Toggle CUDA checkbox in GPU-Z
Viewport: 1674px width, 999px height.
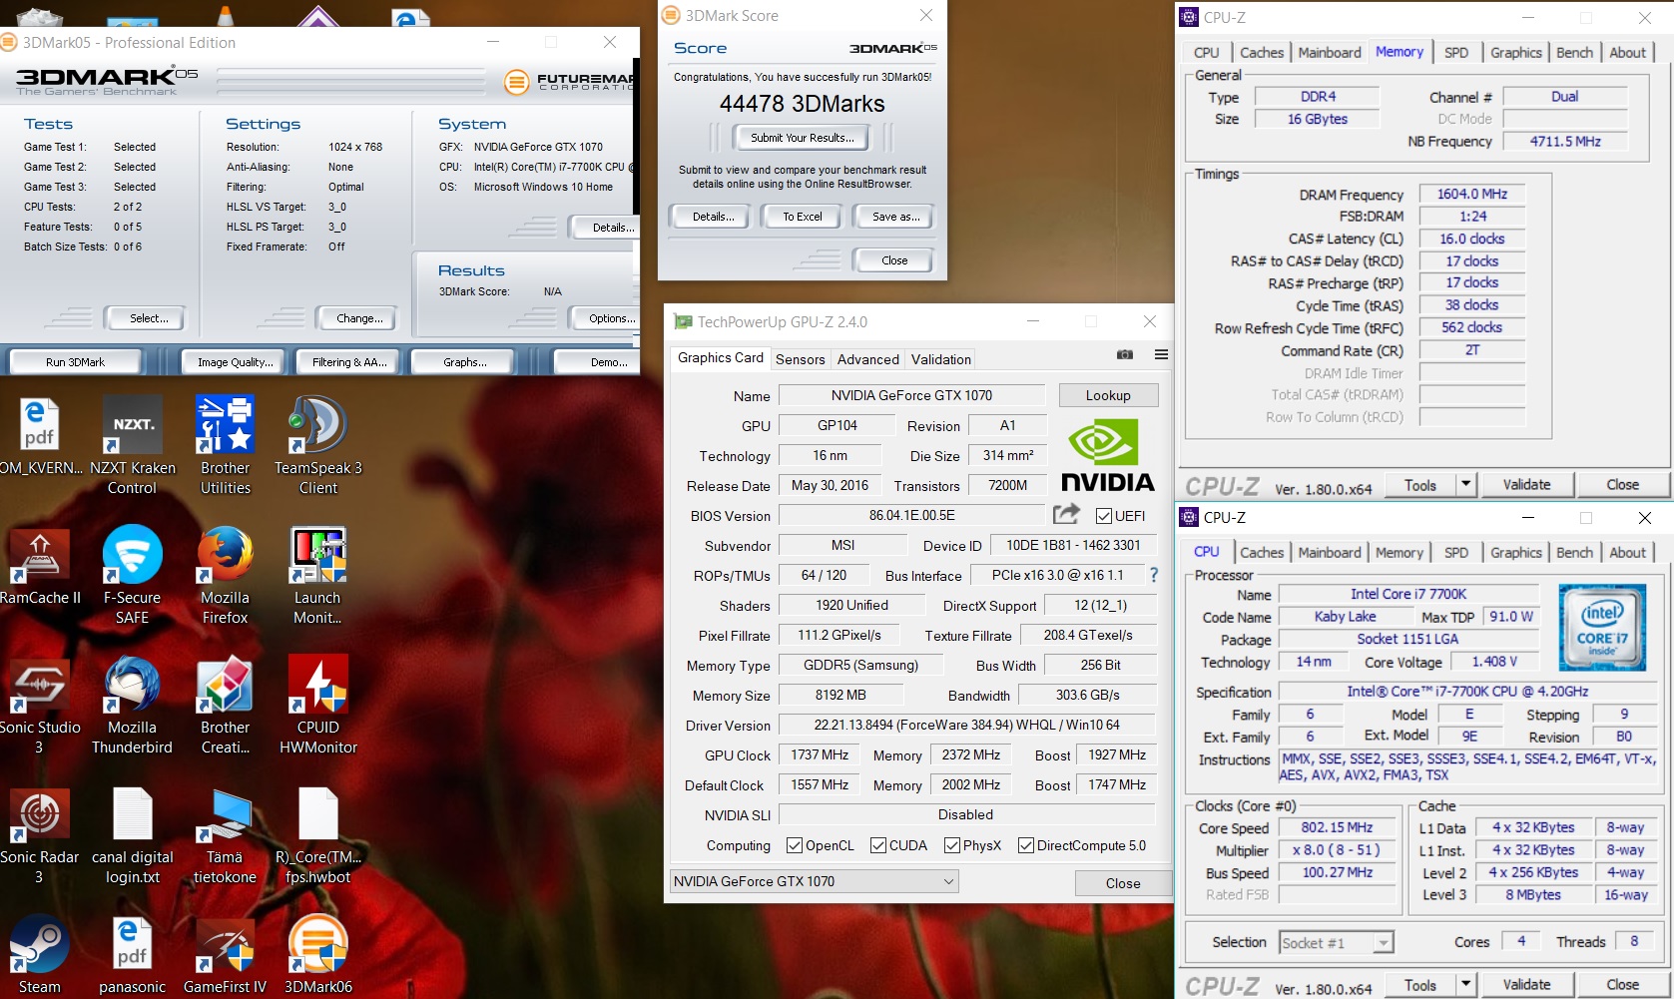coord(878,845)
